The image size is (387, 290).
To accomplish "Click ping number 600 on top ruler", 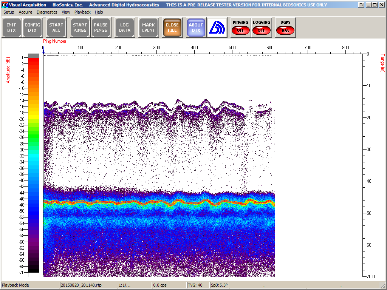I will [x=270, y=47].
